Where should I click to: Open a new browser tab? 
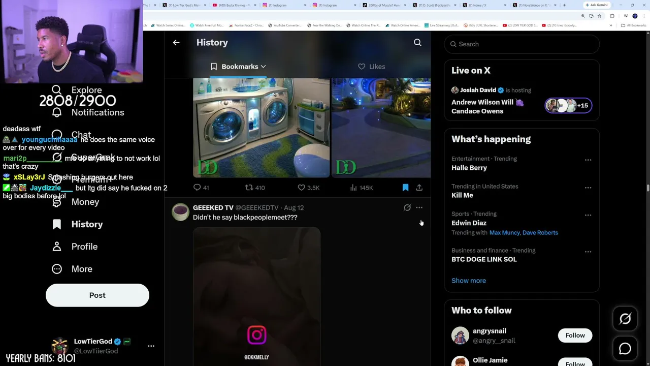564,5
